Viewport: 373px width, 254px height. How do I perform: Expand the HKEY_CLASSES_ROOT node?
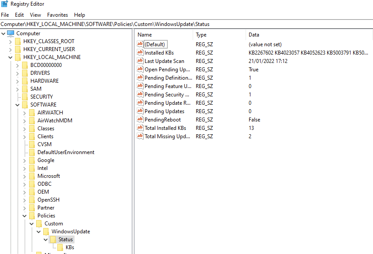(10, 41)
